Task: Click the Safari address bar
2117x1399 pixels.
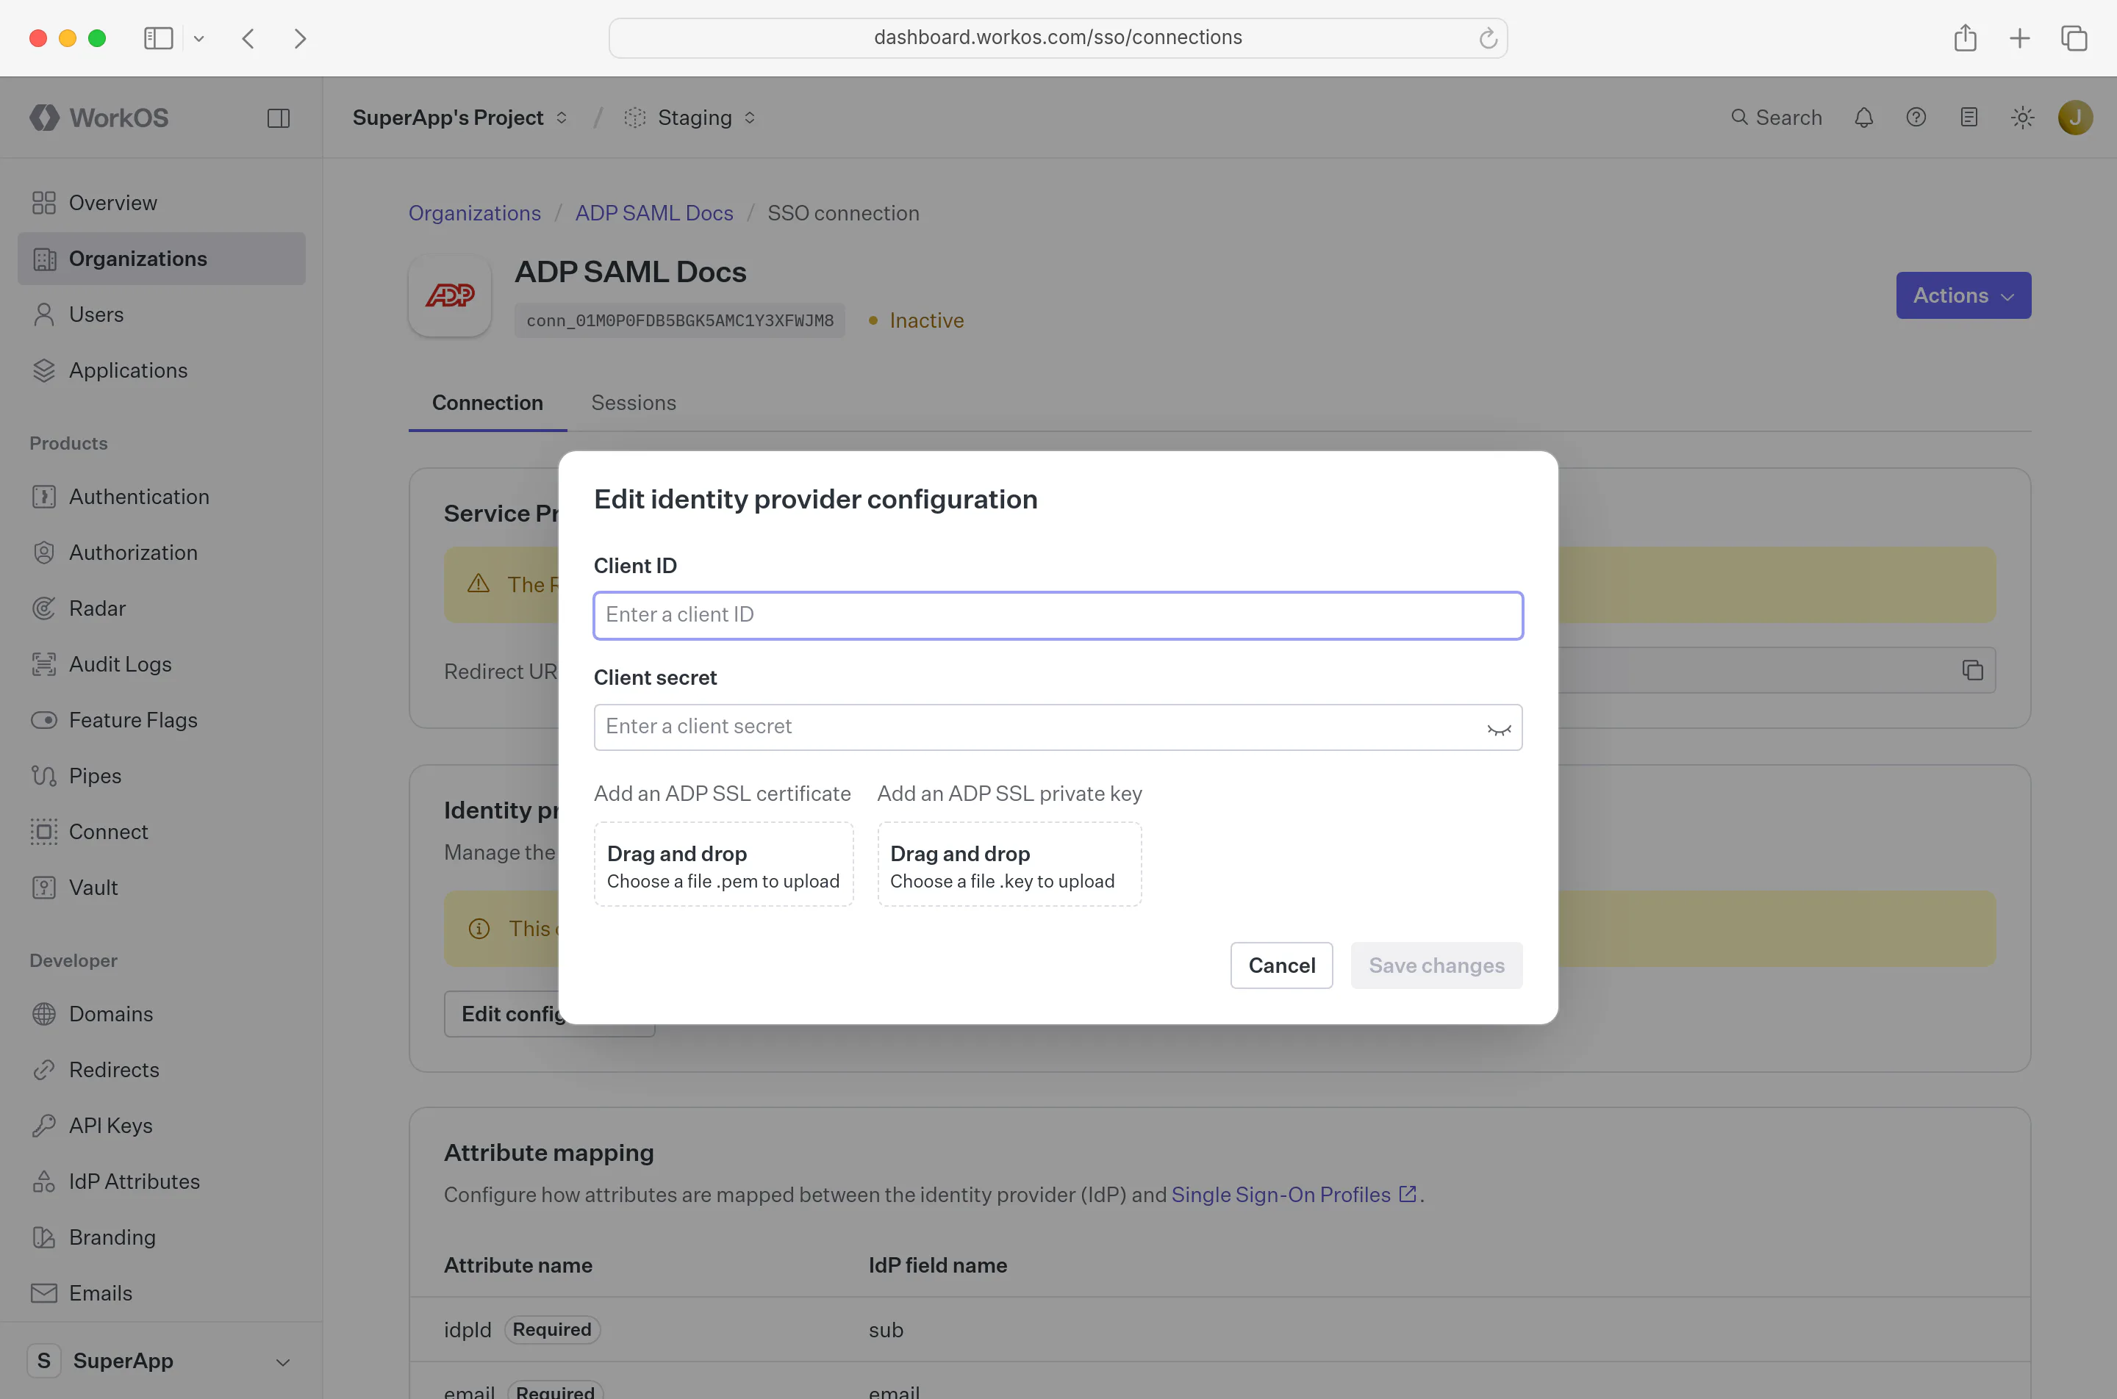Action: 1058,38
